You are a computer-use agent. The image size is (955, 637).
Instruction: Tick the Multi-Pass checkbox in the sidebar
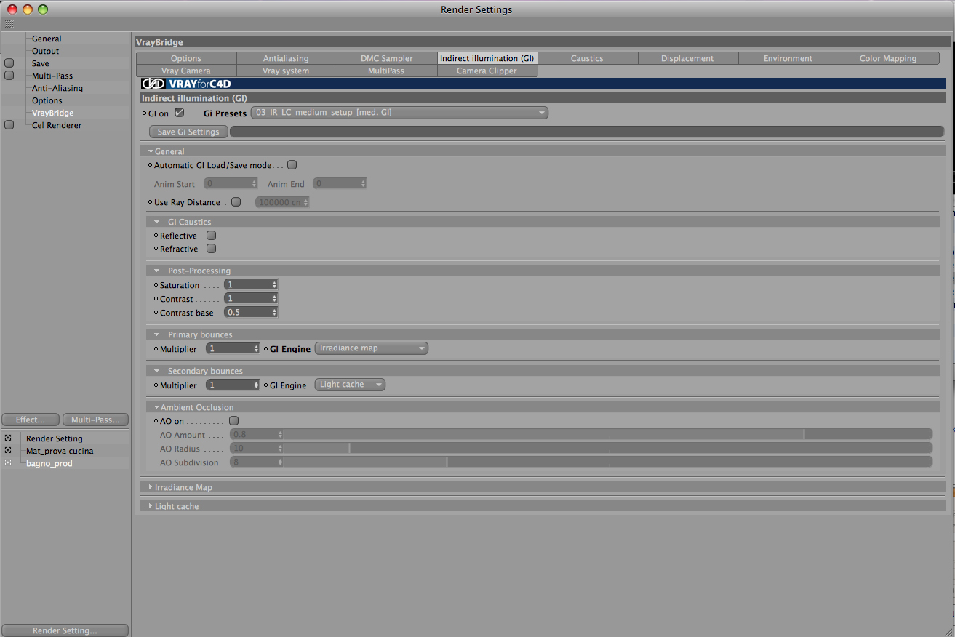9,76
